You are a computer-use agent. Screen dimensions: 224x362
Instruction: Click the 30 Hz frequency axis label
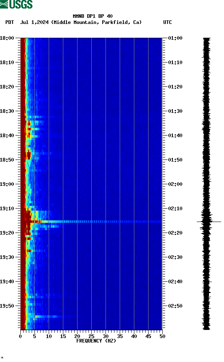pyautogui.click(x=106, y=336)
